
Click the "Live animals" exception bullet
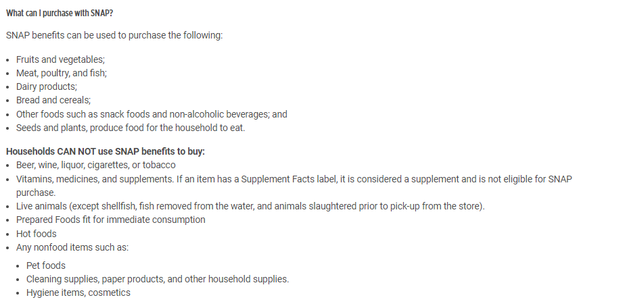[250, 206]
